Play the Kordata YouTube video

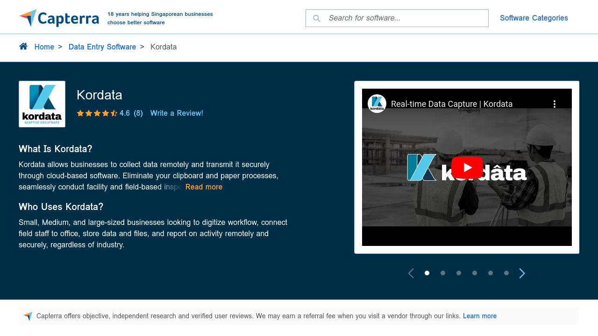point(467,167)
